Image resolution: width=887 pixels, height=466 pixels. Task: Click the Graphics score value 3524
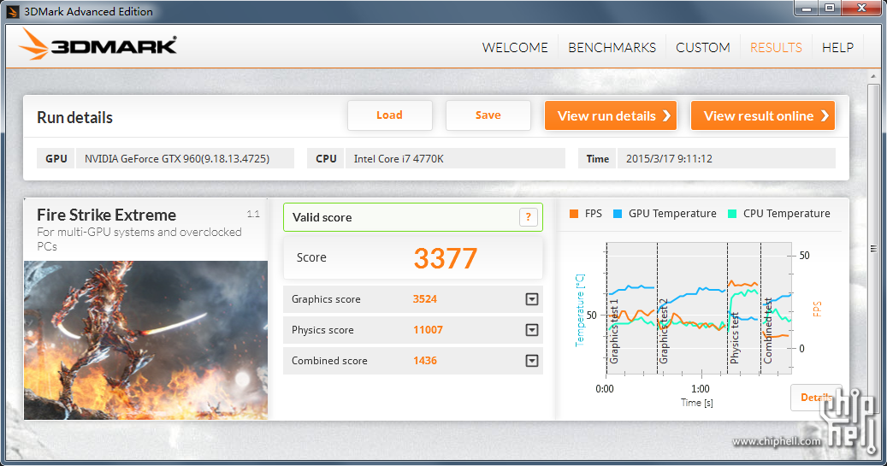coord(425,299)
